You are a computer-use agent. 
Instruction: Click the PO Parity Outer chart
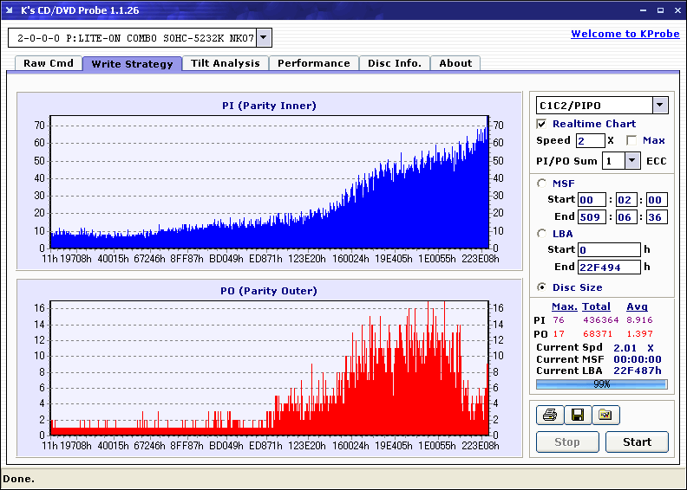(269, 368)
